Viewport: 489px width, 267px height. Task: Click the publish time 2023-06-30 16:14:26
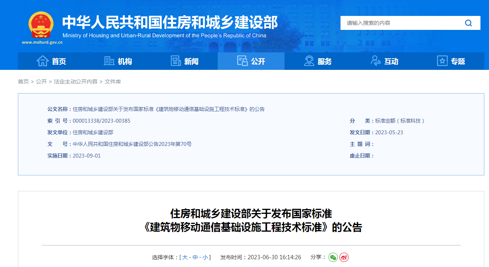pos(274,257)
